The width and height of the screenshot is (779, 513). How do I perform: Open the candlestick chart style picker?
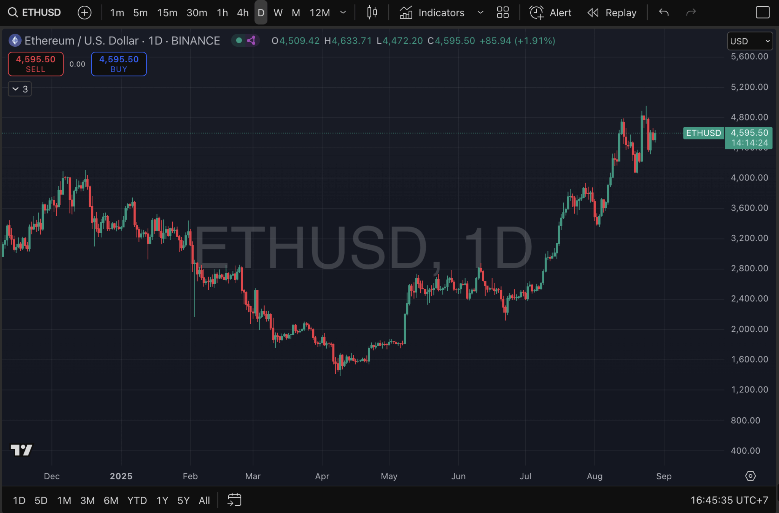pos(372,13)
